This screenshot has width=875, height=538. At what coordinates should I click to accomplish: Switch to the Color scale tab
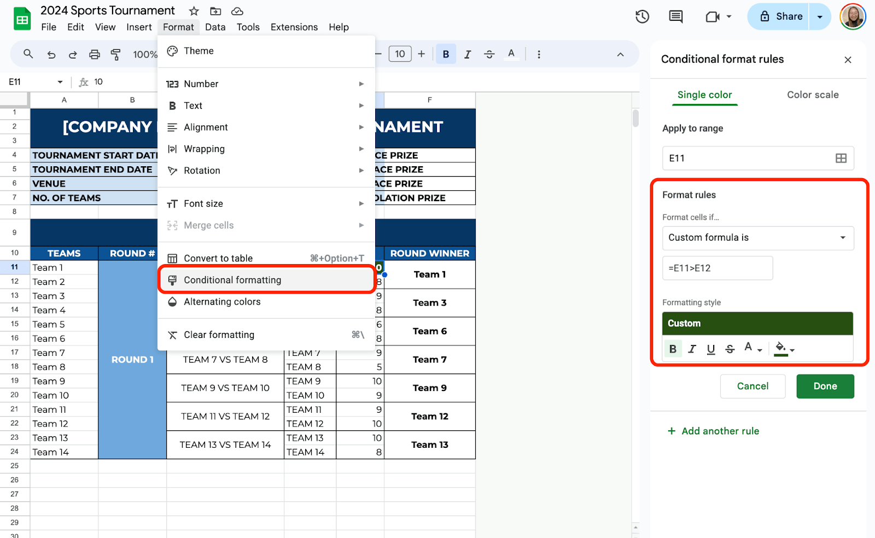point(812,95)
